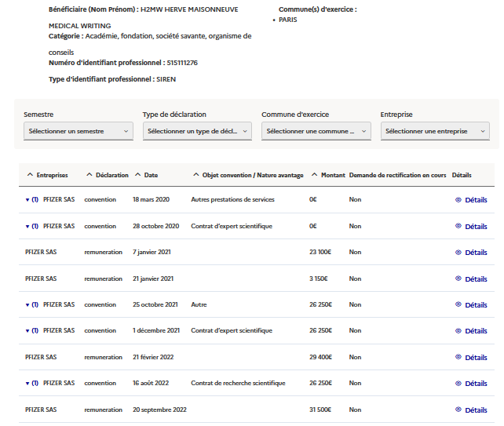Open the Semestre dropdown
This screenshot has width=504, height=426.
[x=79, y=131]
